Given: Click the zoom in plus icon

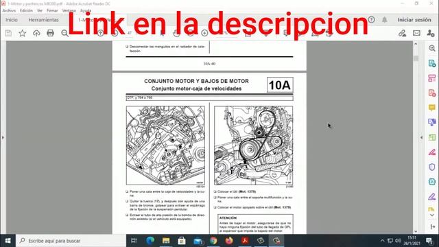Looking at the screenshot, I should (x=204, y=33).
